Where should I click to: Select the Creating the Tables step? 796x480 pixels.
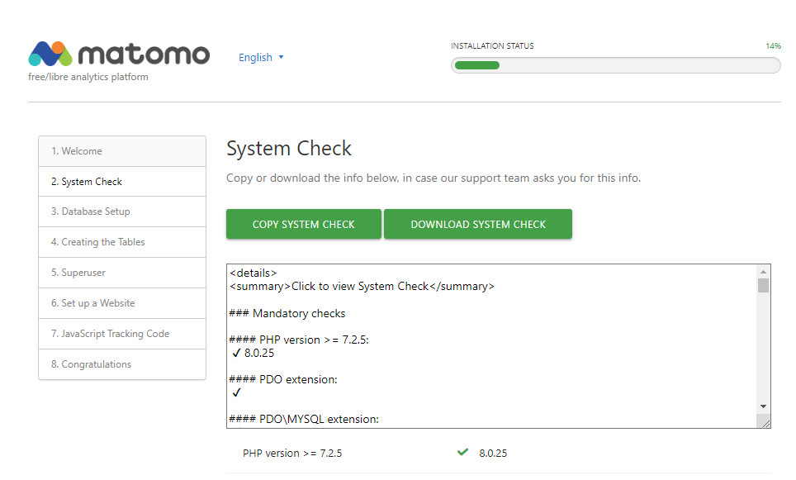point(122,242)
